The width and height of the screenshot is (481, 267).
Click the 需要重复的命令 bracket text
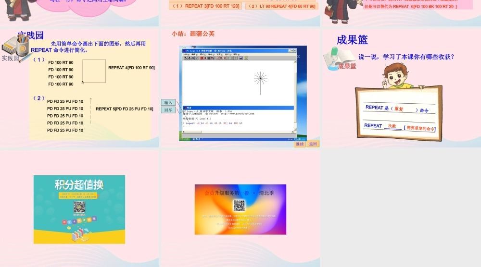point(420,128)
